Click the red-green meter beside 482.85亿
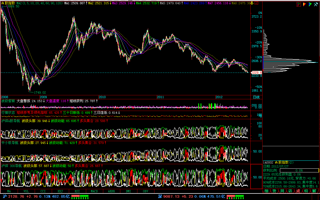Image resolution: width=320 pixels, height=200 pixels. 80,197
